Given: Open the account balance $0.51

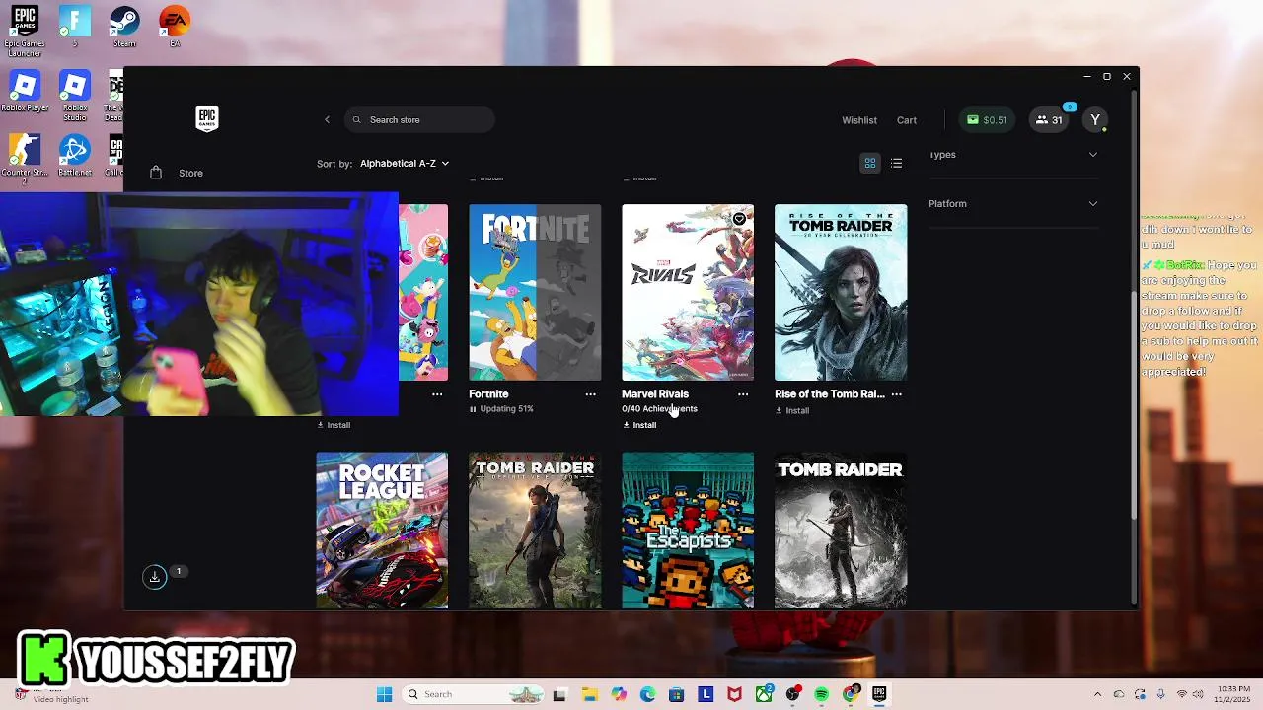Looking at the screenshot, I should (x=988, y=120).
